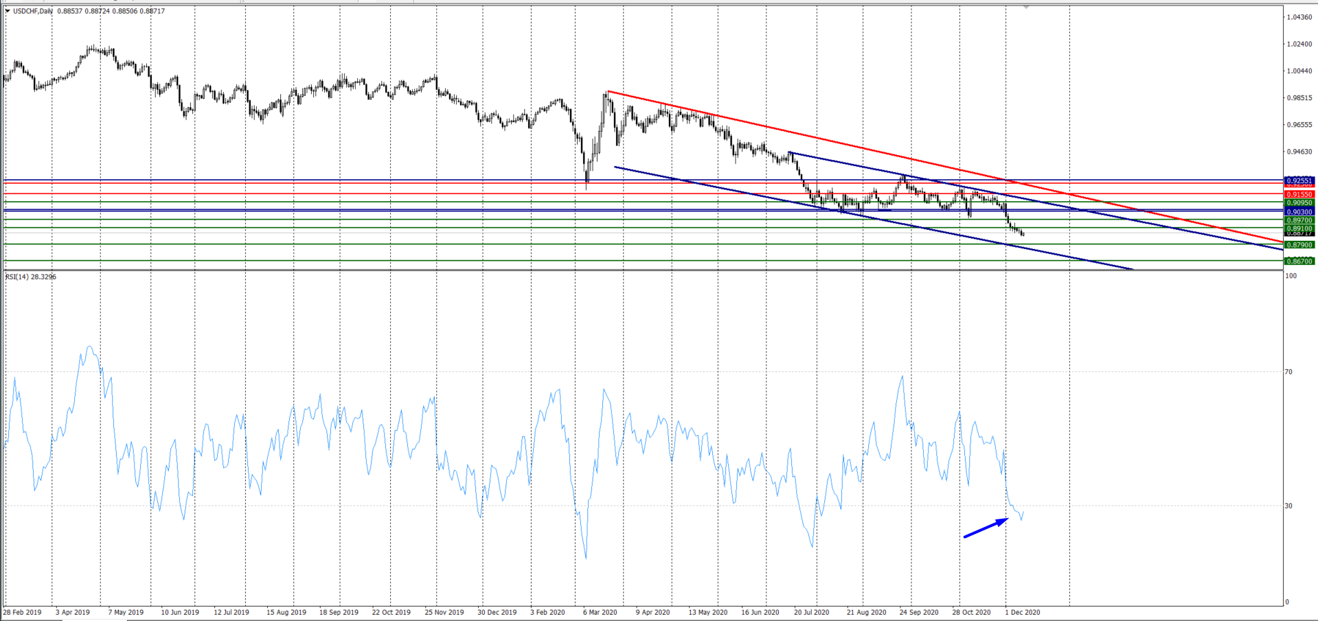Click the green 0.90950 price level tag
Viewport: 1318px width, 621px height.
1299,203
